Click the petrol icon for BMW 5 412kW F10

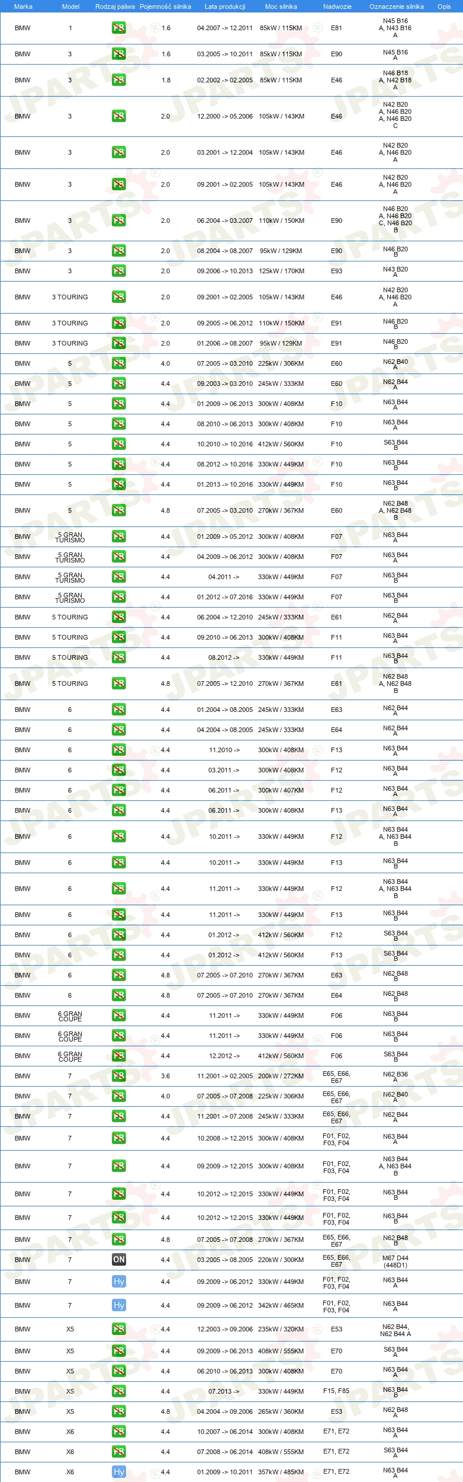(119, 444)
